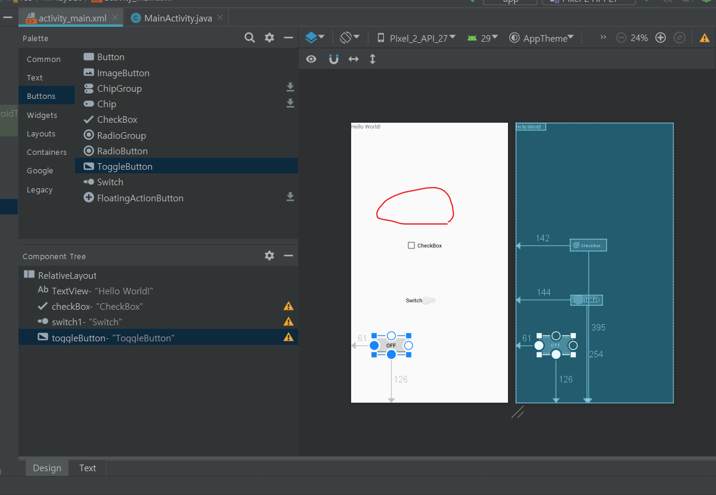
Task: Select CheckBox in the palette
Action: click(187, 119)
